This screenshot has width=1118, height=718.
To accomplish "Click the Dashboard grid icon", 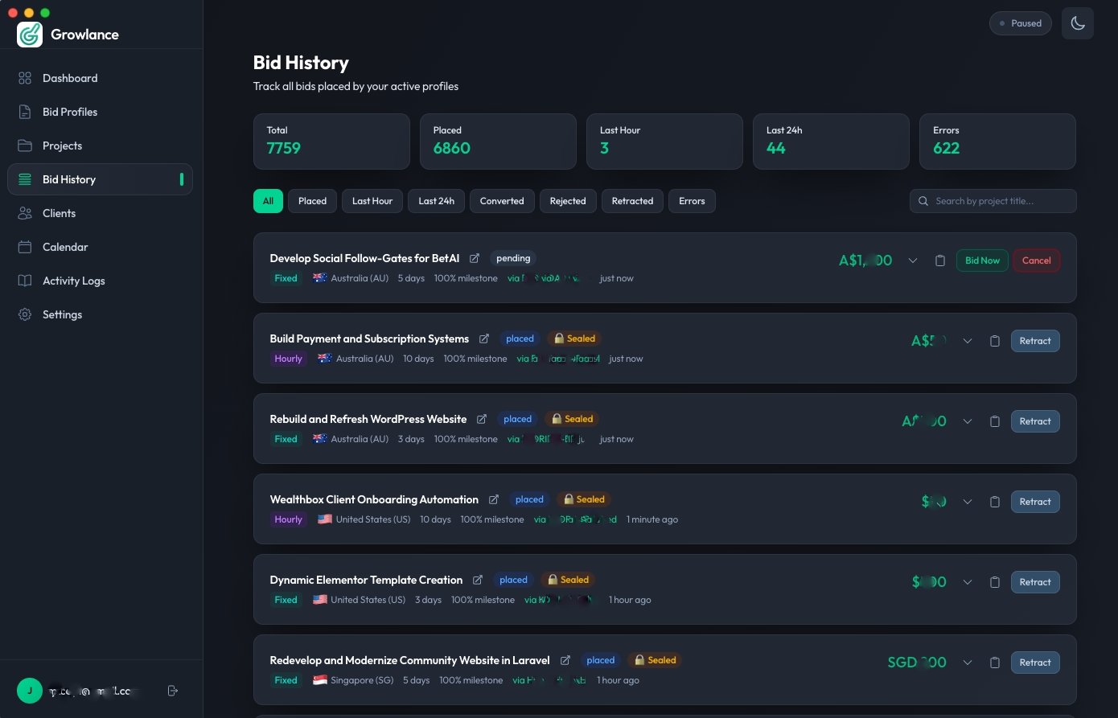I will click(25, 78).
